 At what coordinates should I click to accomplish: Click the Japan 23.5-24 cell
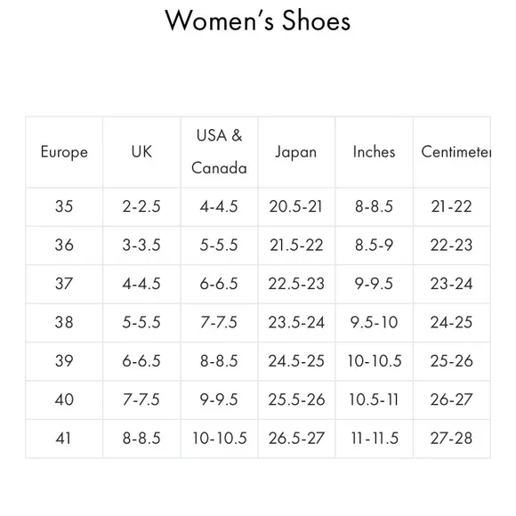click(296, 322)
